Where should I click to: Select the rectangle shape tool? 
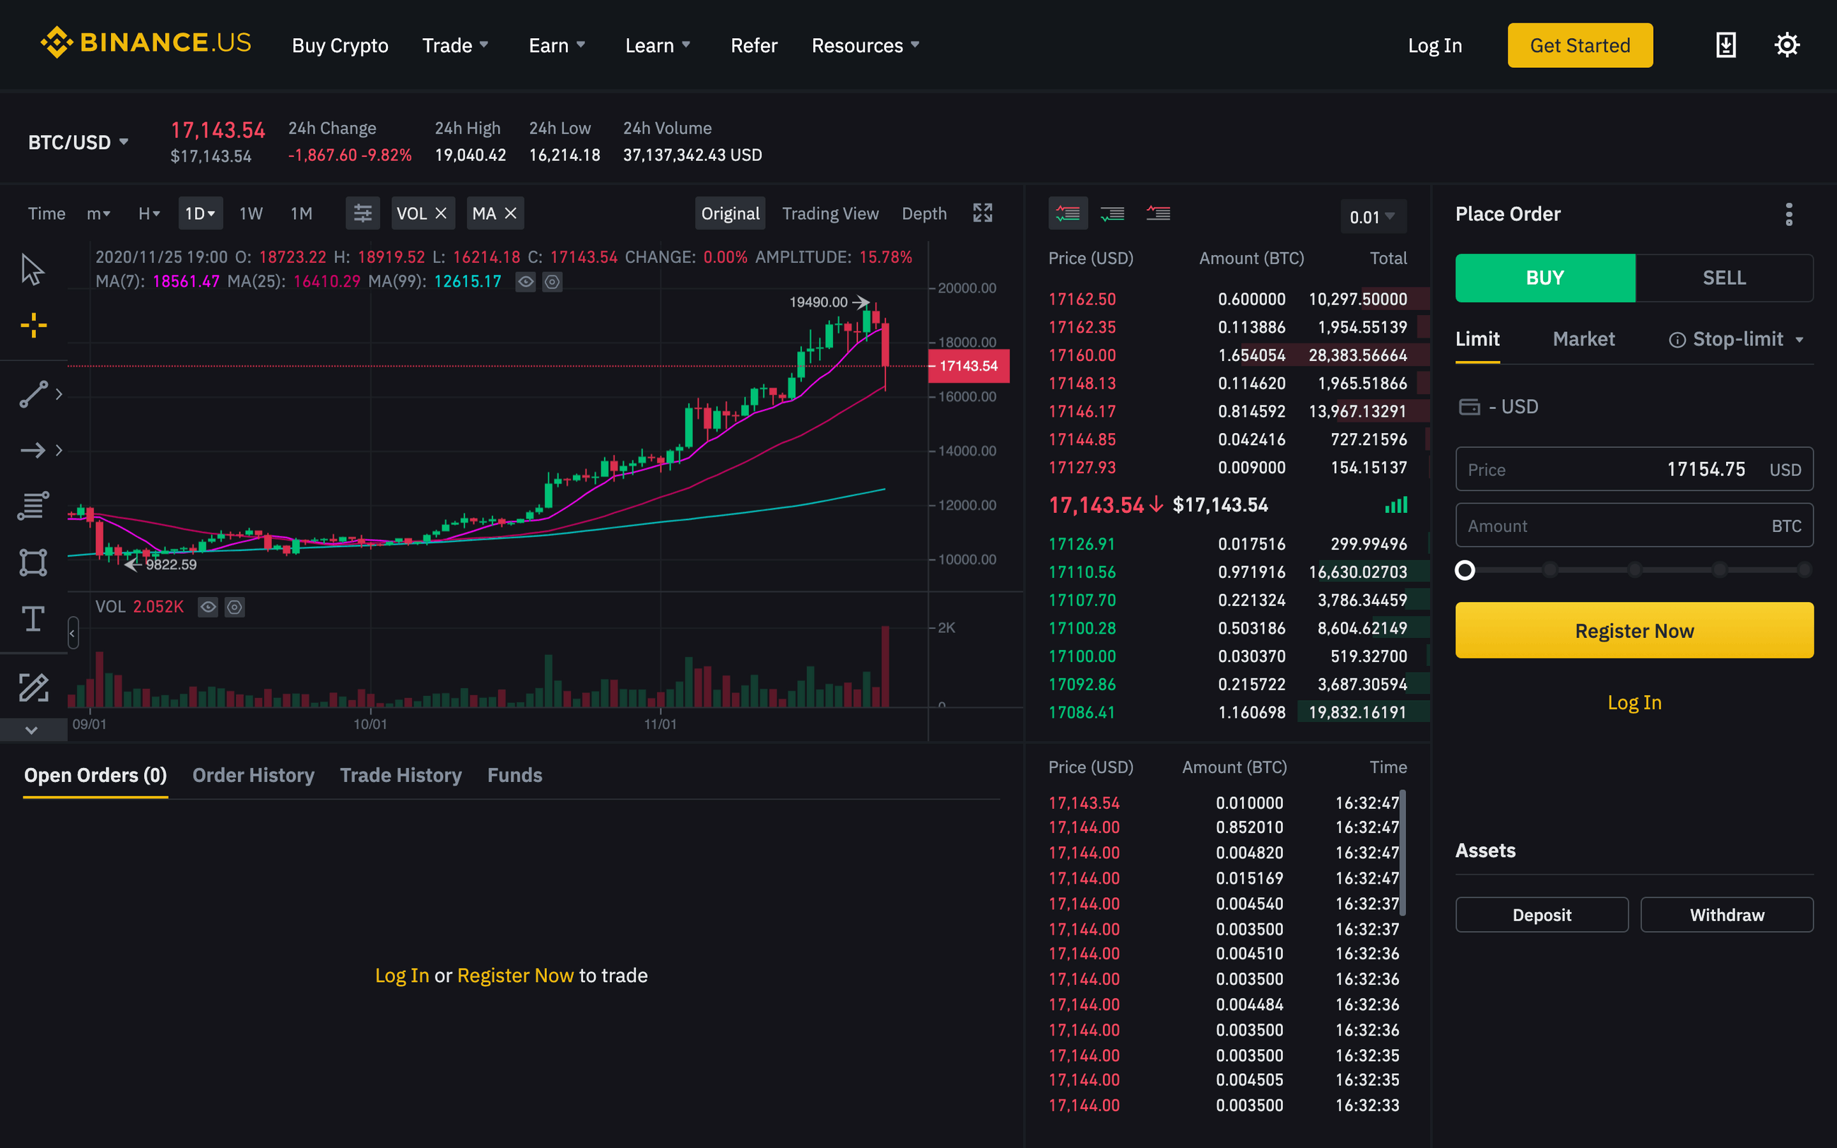tap(33, 562)
